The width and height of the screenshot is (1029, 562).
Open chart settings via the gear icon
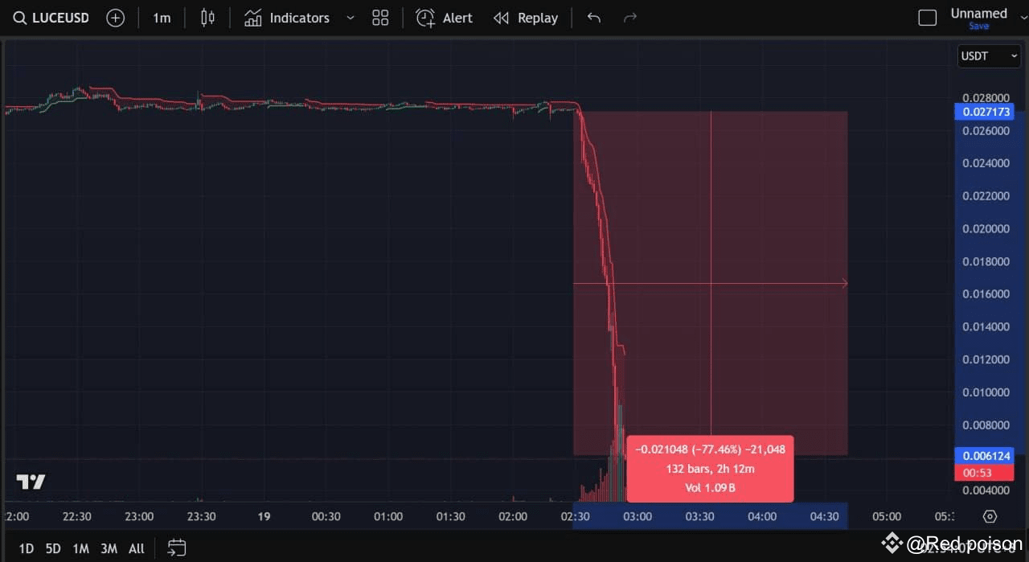click(989, 516)
